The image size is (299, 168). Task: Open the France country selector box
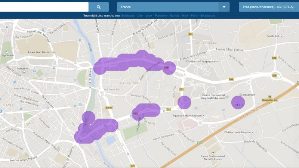[x=168, y=7]
